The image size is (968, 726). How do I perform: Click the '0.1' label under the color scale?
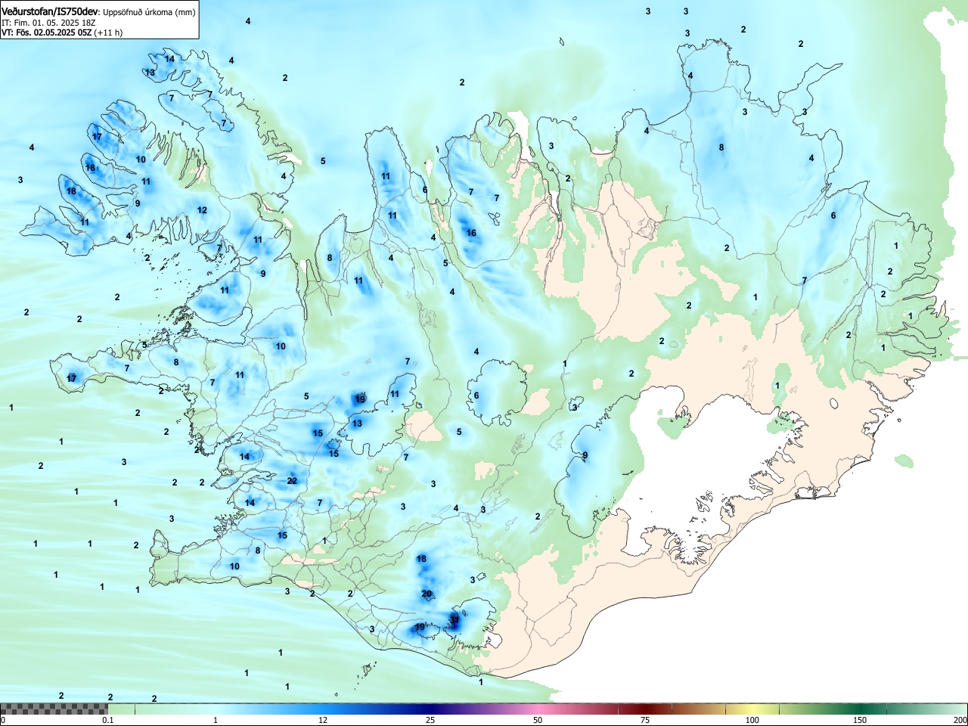(108, 720)
